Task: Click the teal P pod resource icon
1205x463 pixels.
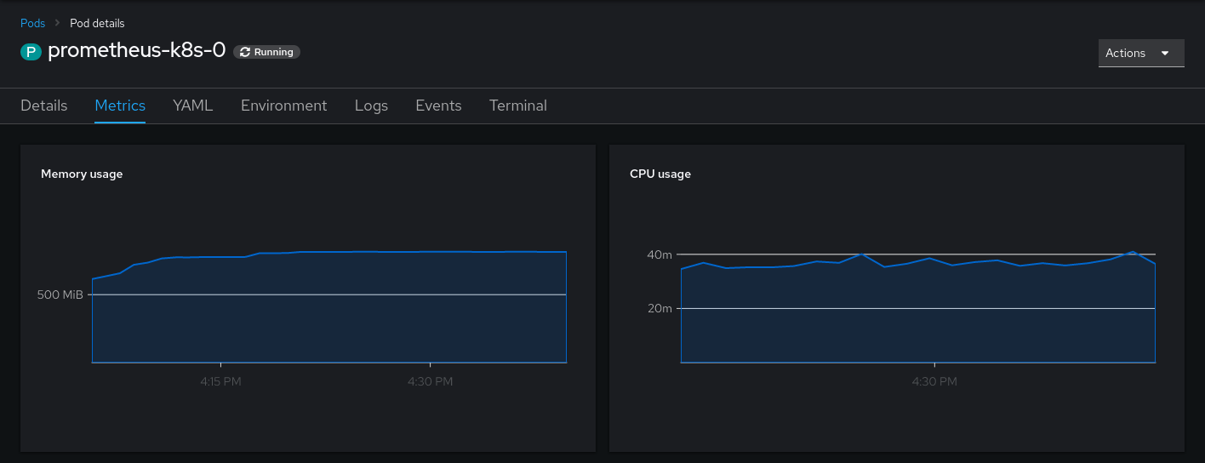Action: pos(31,52)
